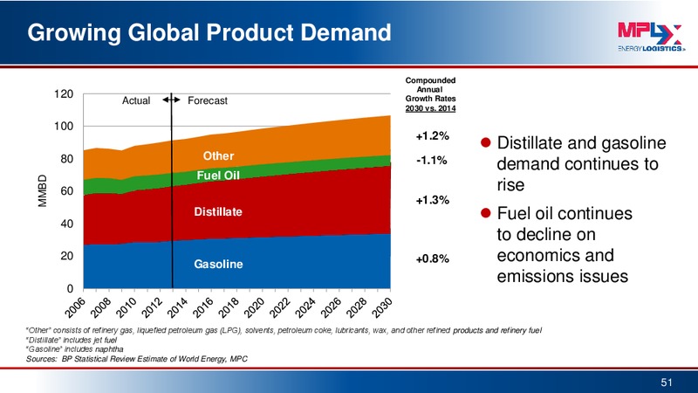Click the footnote starting '"Other" consists of refinery gas'
This screenshot has width=698, height=393.
point(284,331)
